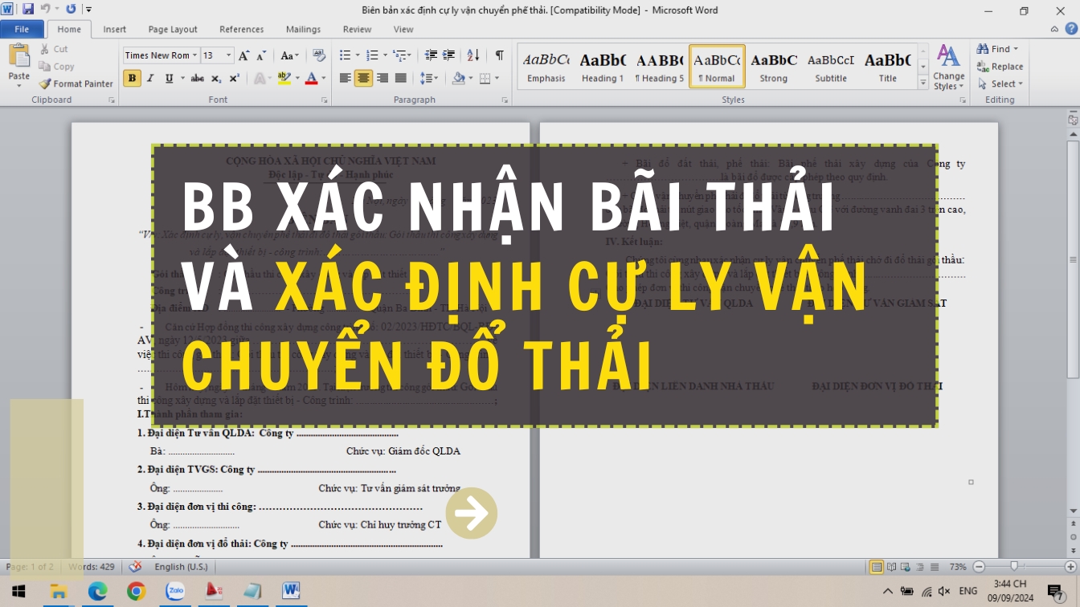Click the Decrease Indent icon
The image size is (1080, 607).
[x=431, y=55]
